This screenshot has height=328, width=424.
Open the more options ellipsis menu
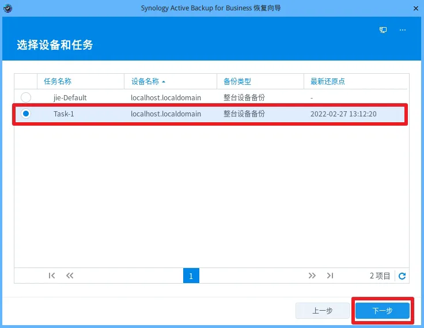(403, 30)
